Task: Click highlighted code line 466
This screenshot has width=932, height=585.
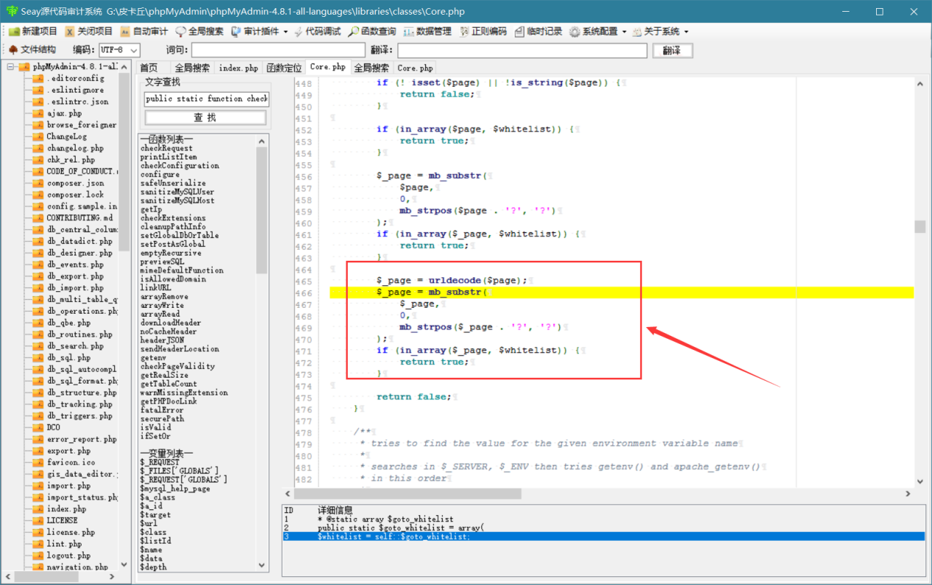Action: tap(622, 292)
